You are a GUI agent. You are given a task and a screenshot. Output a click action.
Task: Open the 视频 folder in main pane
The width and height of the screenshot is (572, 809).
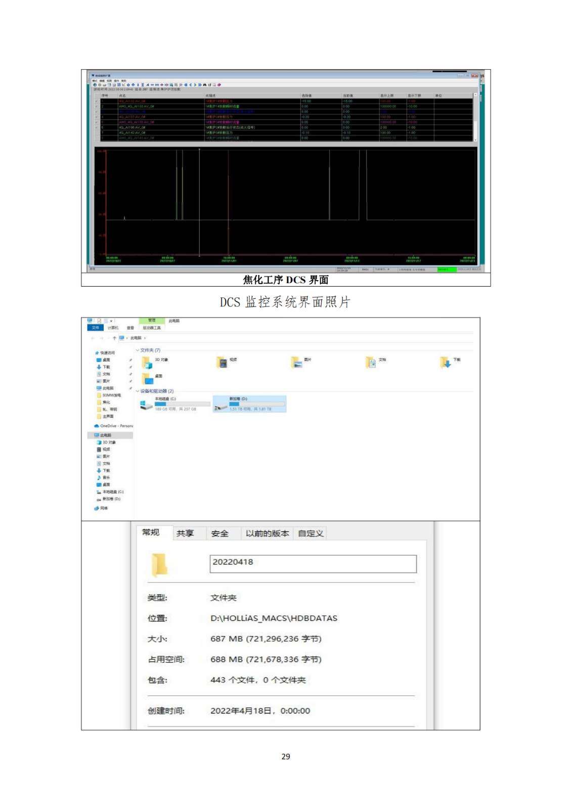point(222,362)
